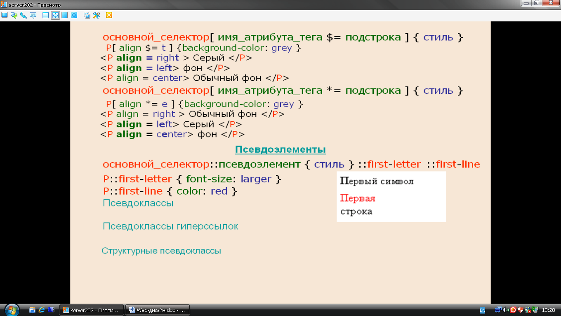The width and height of the screenshot is (561, 316).
Task: Click the messenger people tray icon
Action: [x=528, y=310]
